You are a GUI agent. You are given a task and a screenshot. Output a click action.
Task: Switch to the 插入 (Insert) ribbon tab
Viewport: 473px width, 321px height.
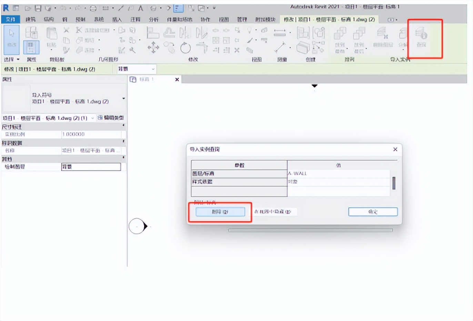[x=117, y=19]
